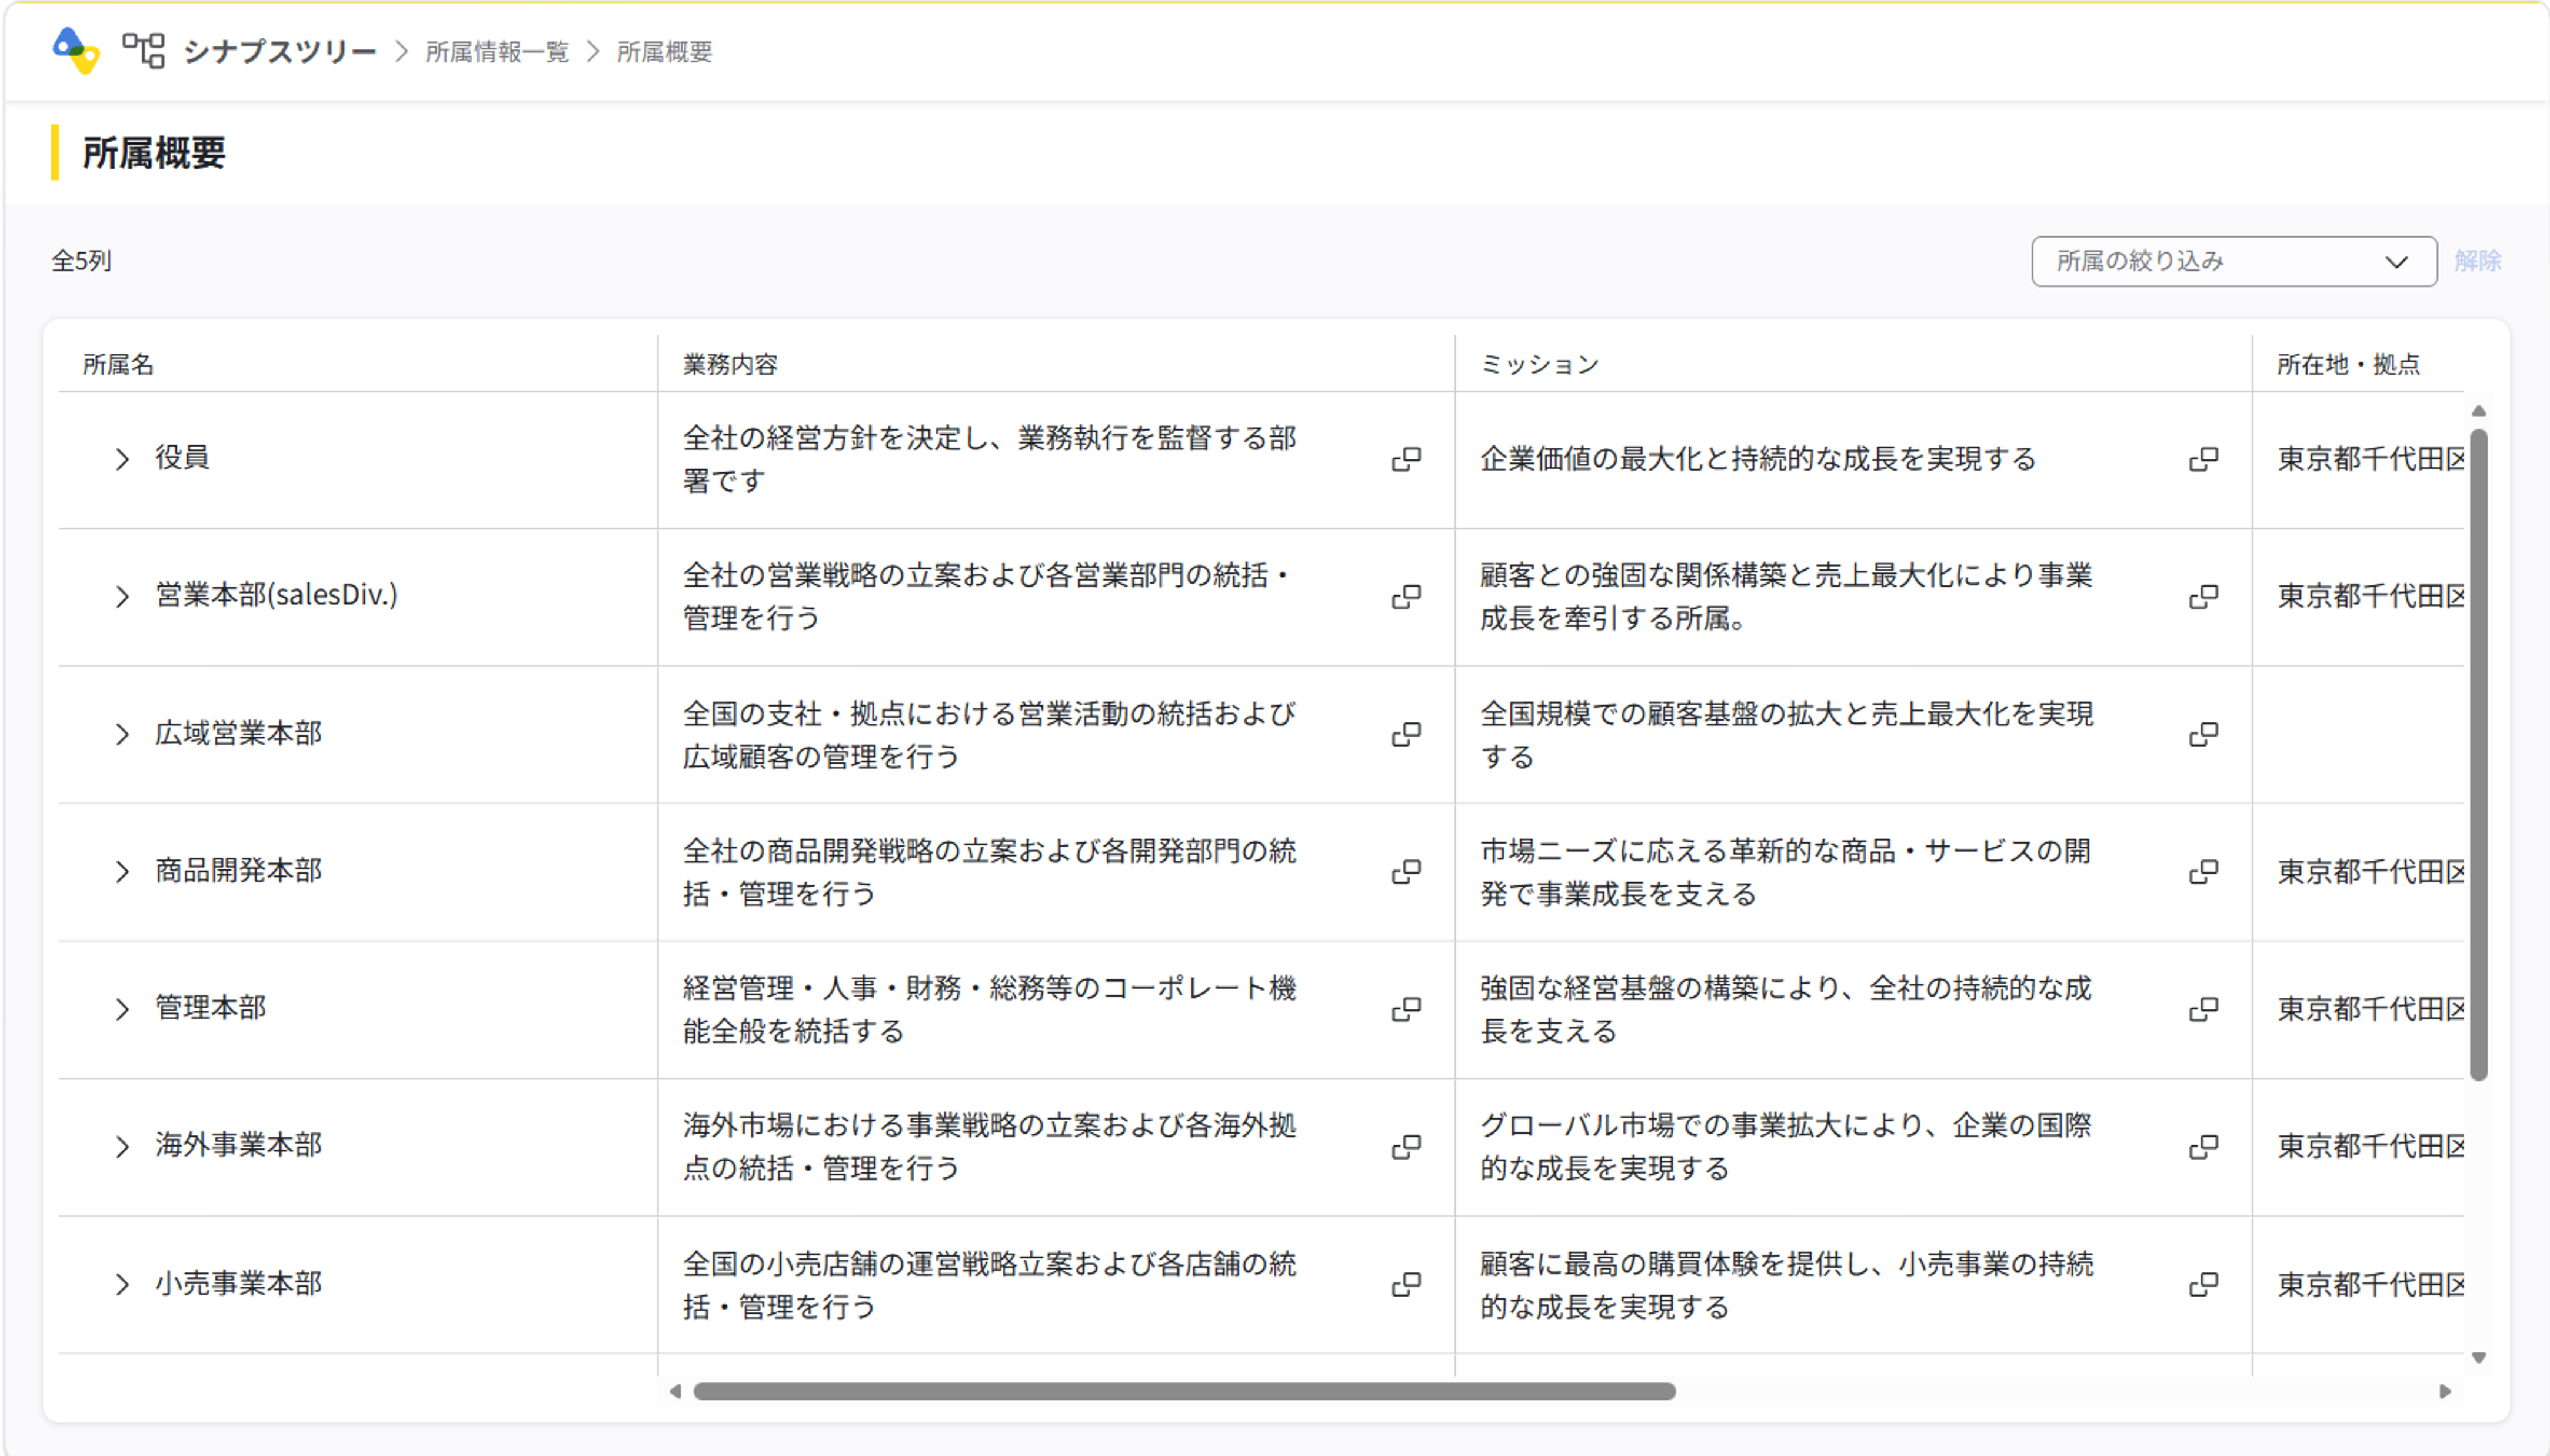Screen dimensions: 2550x1456
Task: Go to 所属情報一覧 breadcrumb
Action: pyautogui.click(x=497, y=51)
